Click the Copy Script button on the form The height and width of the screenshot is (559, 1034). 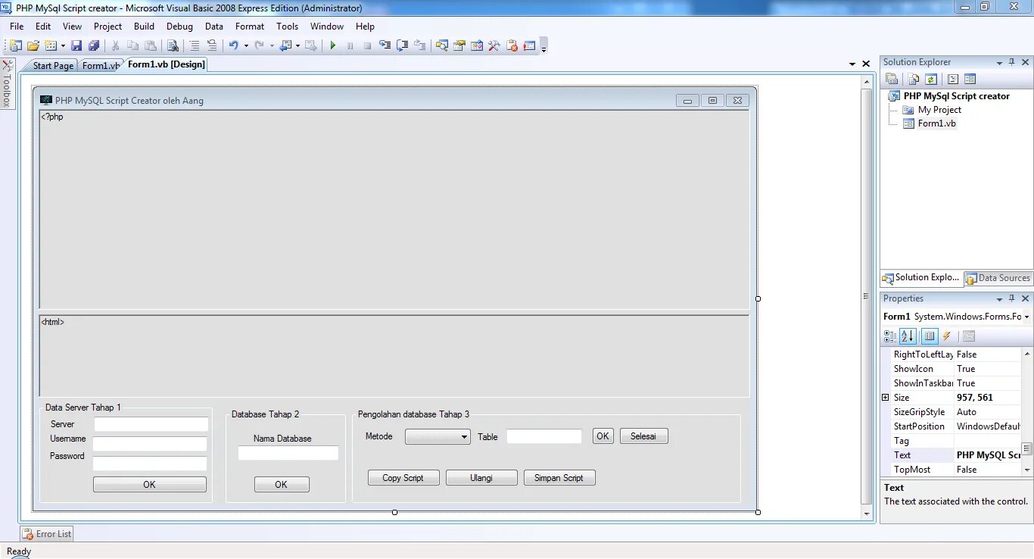pos(403,478)
